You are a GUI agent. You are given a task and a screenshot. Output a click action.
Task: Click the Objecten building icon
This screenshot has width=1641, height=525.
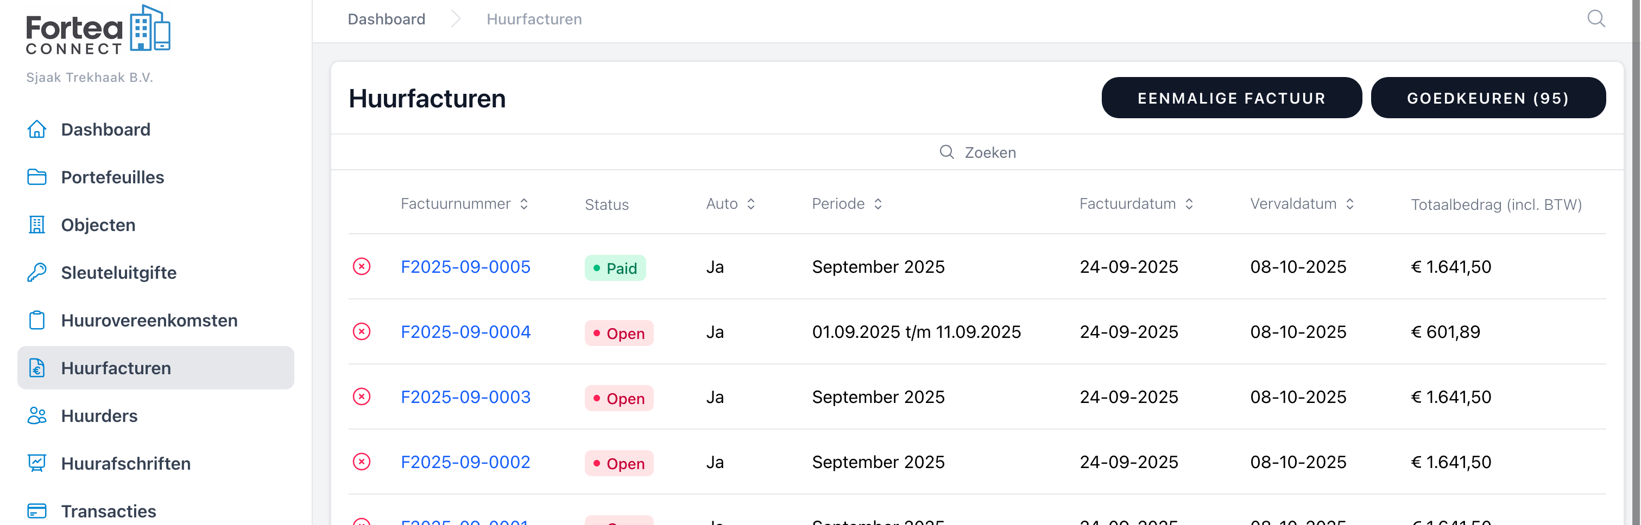click(x=37, y=225)
